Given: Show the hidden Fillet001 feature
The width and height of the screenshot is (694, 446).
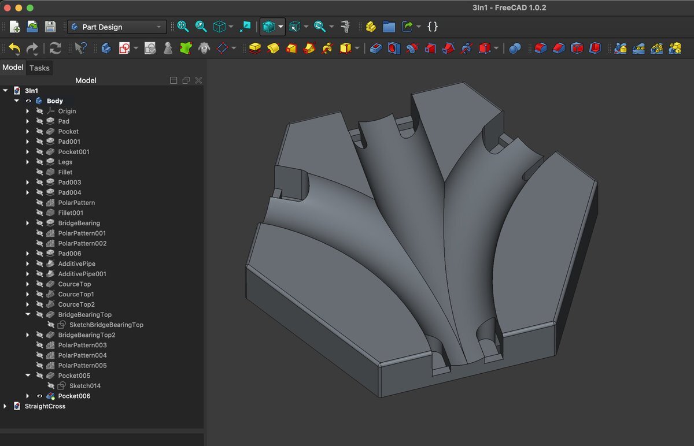Looking at the screenshot, I should point(40,213).
